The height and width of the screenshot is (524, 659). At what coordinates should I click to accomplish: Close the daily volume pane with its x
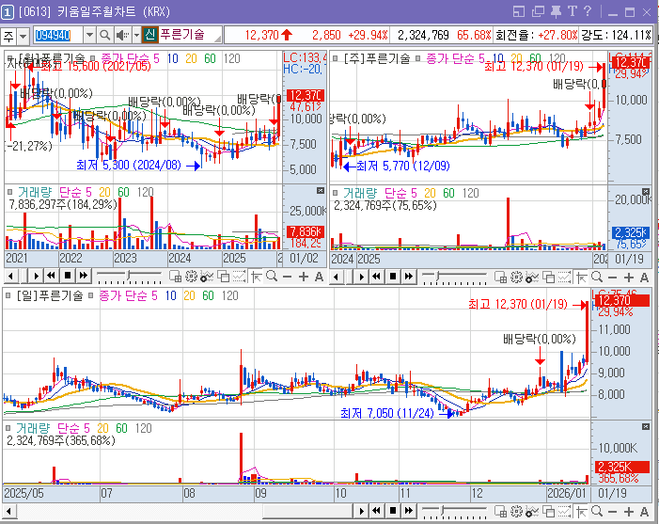646,427
